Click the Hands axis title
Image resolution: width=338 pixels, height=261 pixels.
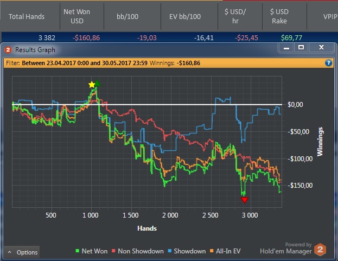click(147, 228)
